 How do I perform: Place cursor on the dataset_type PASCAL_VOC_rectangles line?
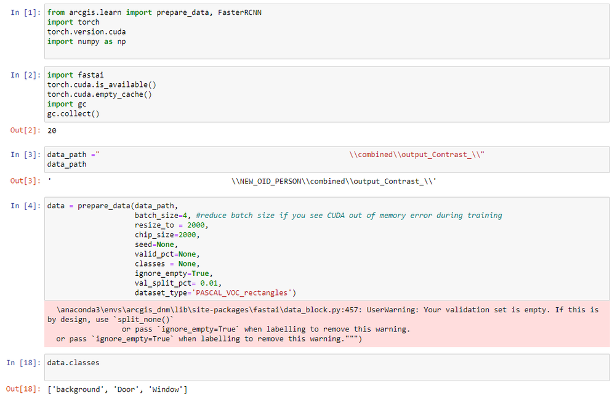pyautogui.click(x=215, y=292)
